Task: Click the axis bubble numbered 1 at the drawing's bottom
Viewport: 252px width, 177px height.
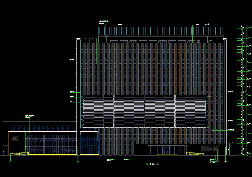Action: [x=225, y=162]
